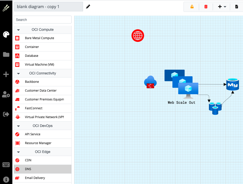Image resolution: width=243 pixels, height=184 pixels.
Task: Edit the diagram name field 'blank diagram - copy 1'
Action: [x=48, y=7]
